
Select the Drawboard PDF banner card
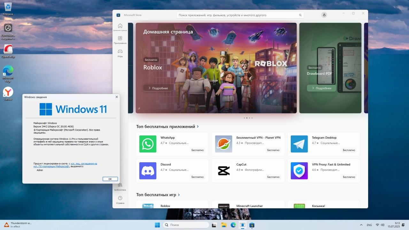coord(330,68)
